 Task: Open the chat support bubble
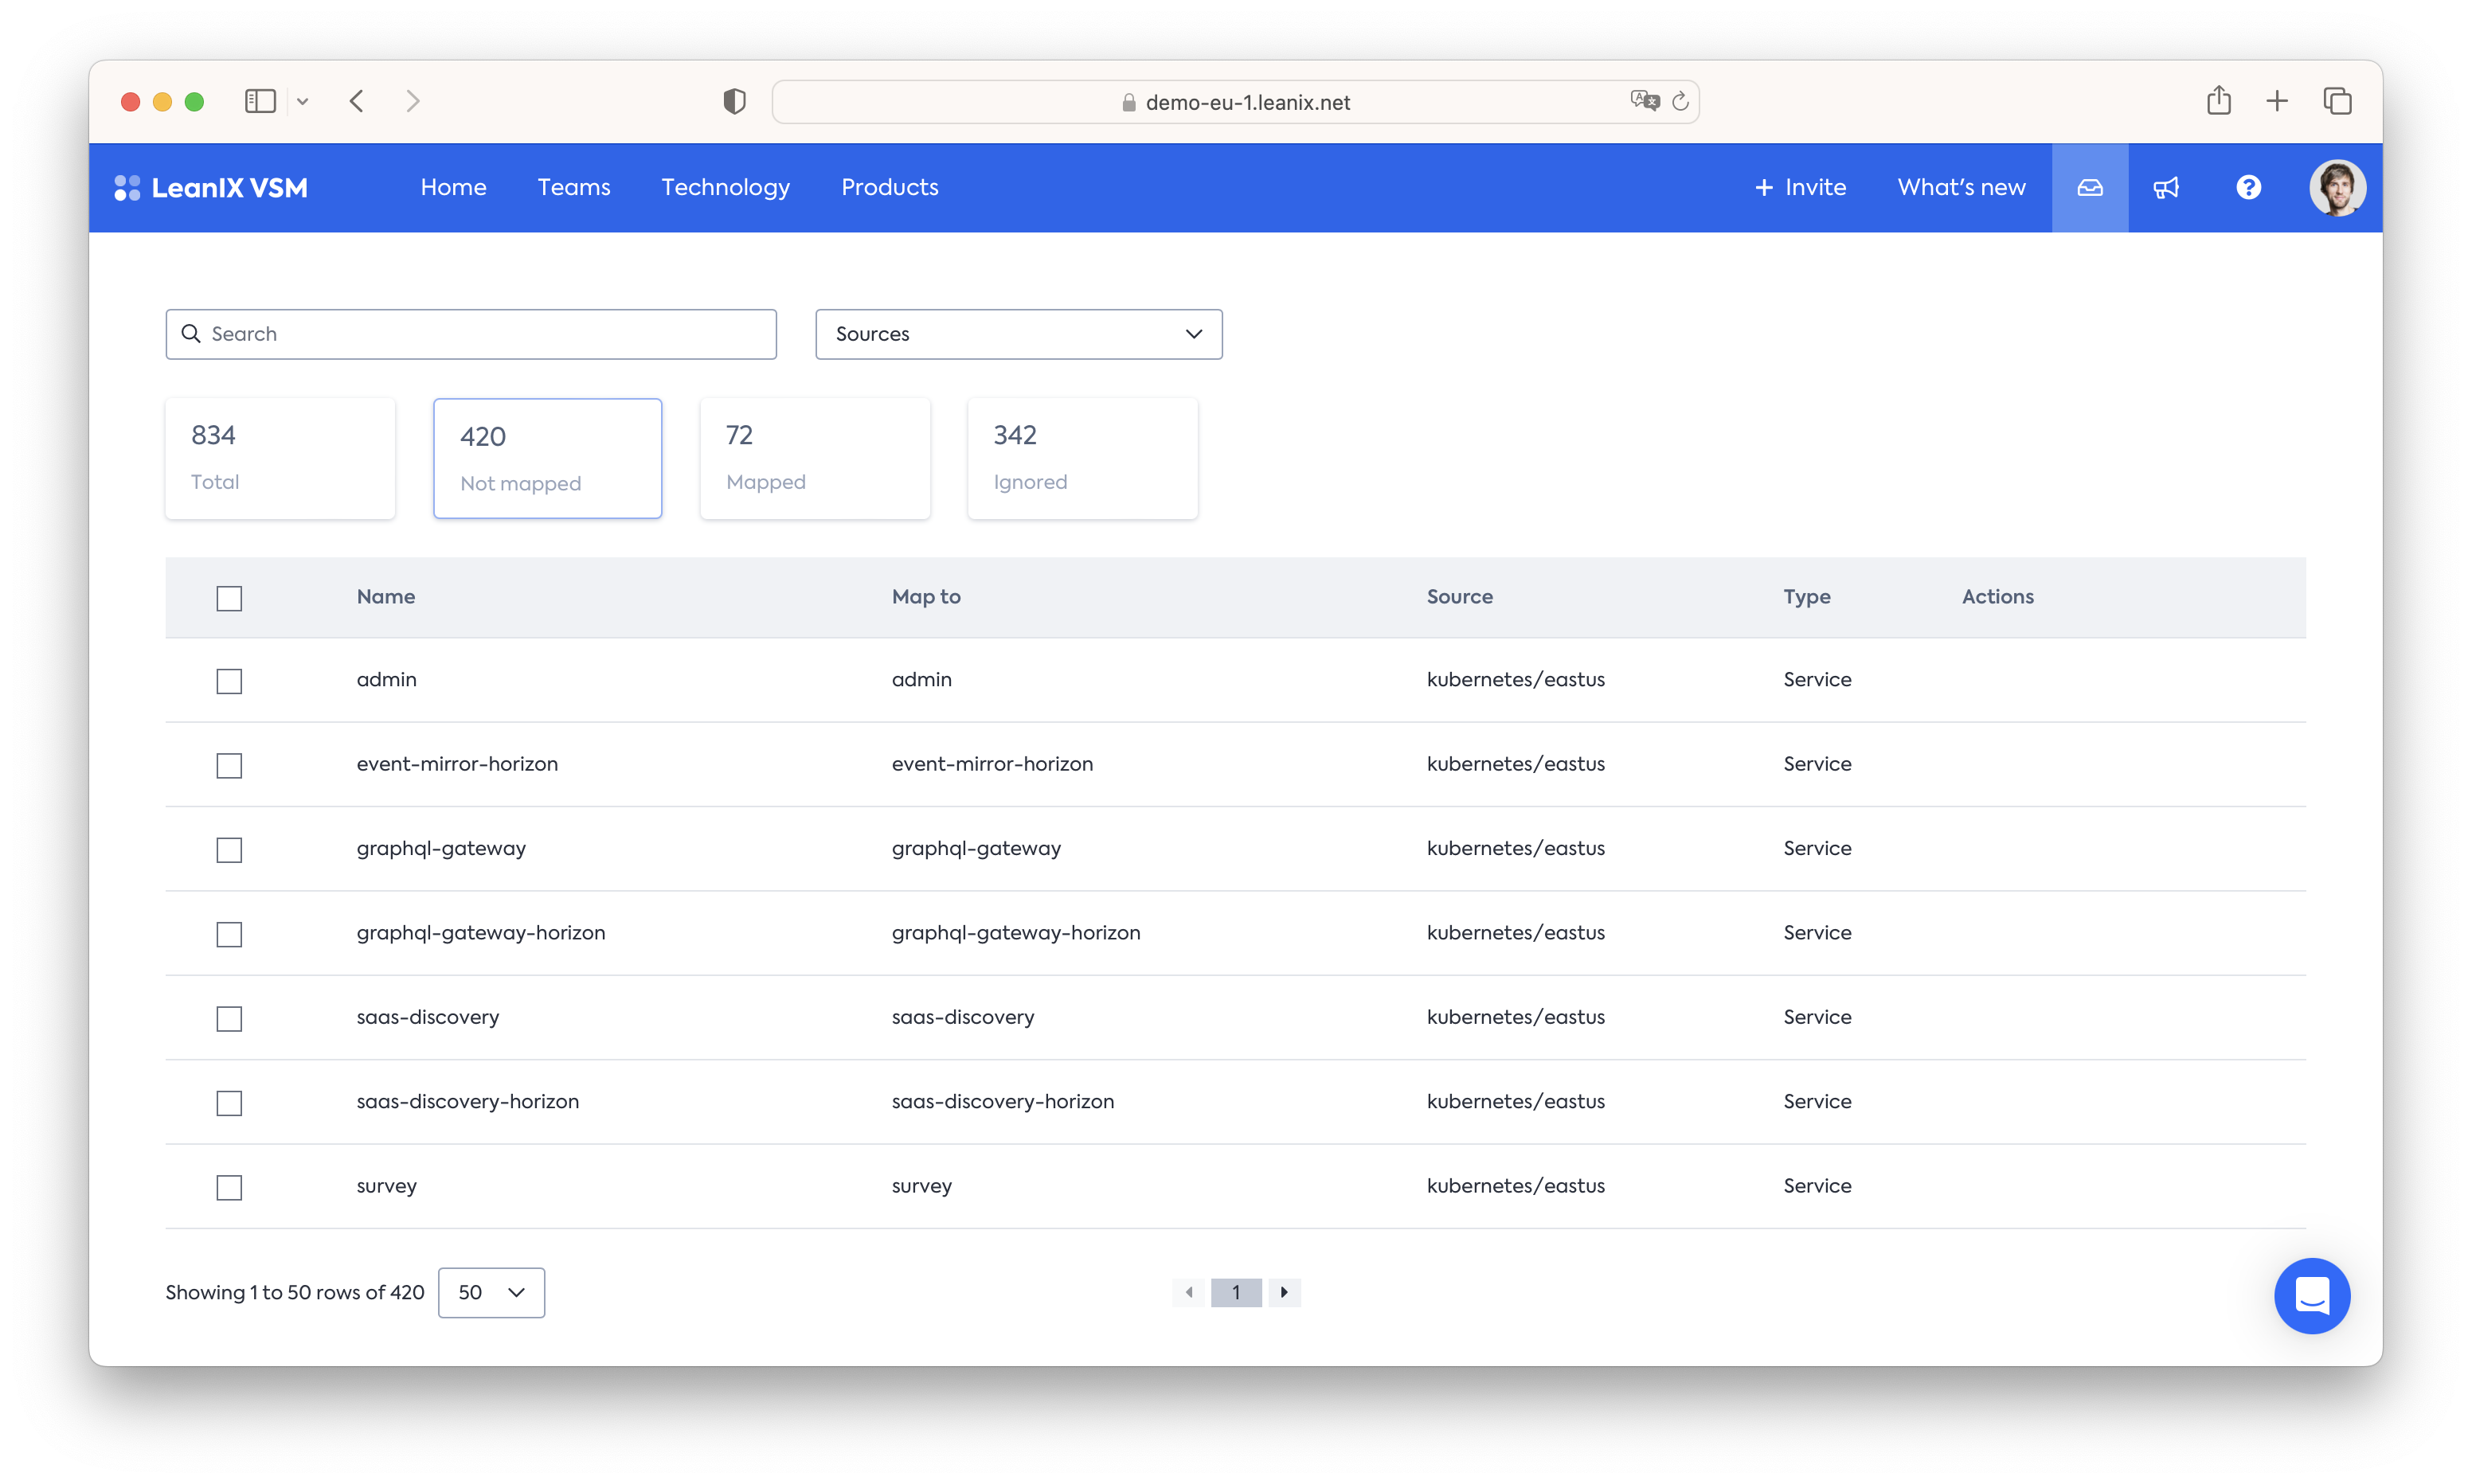[2311, 1295]
